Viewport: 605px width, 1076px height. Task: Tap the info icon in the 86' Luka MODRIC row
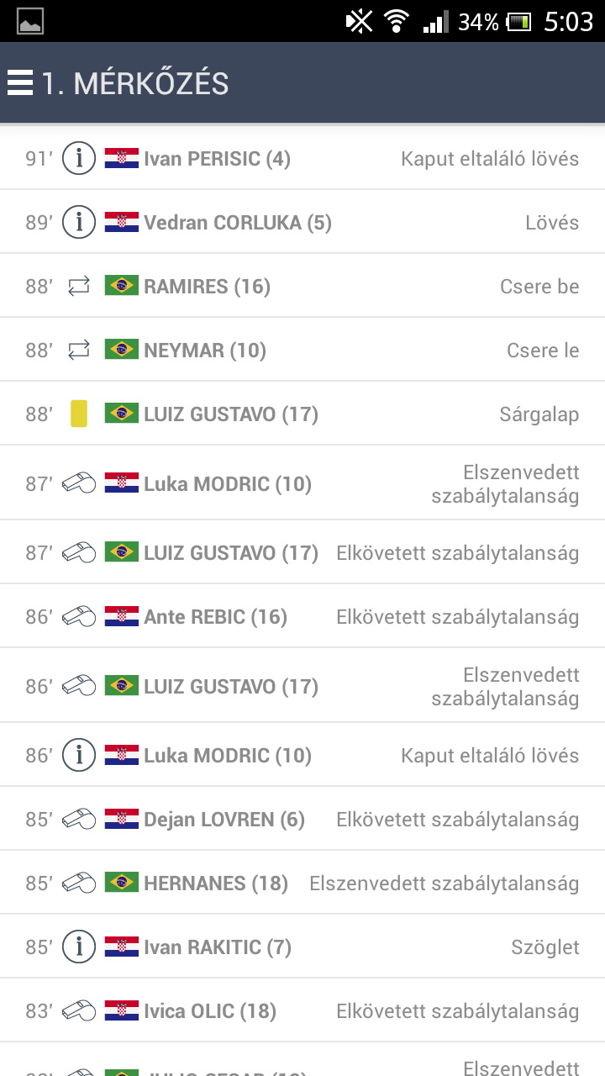point(79,755)
